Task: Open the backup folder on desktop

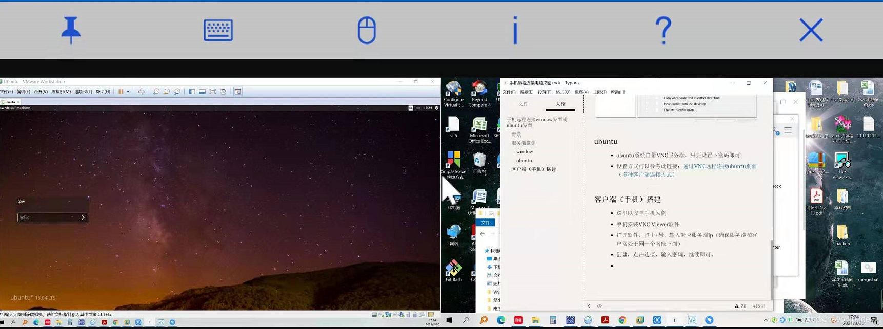Action: [x=842, y=235]
